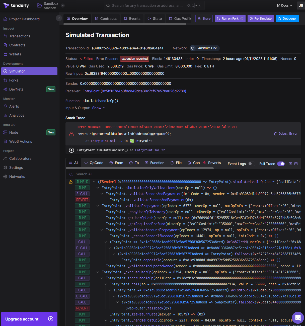Image resolution: width=305 pixels, height=326 pixels.
Task: Click the Node icon in the sidebar
Action: click(5, 132)
